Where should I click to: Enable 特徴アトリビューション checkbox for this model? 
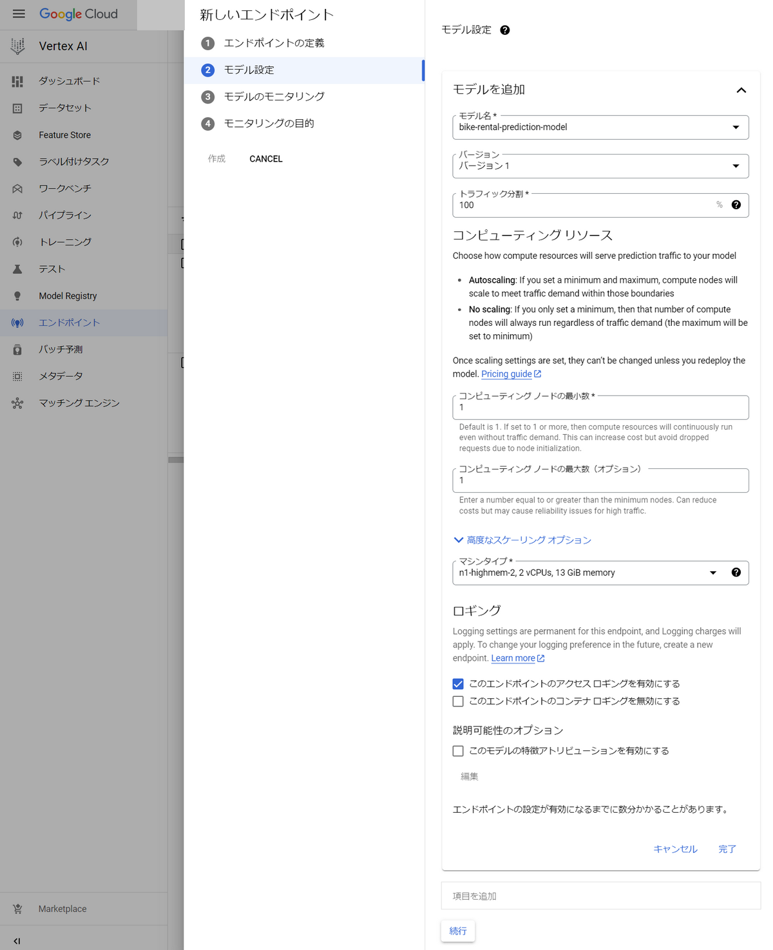point(458,751)
